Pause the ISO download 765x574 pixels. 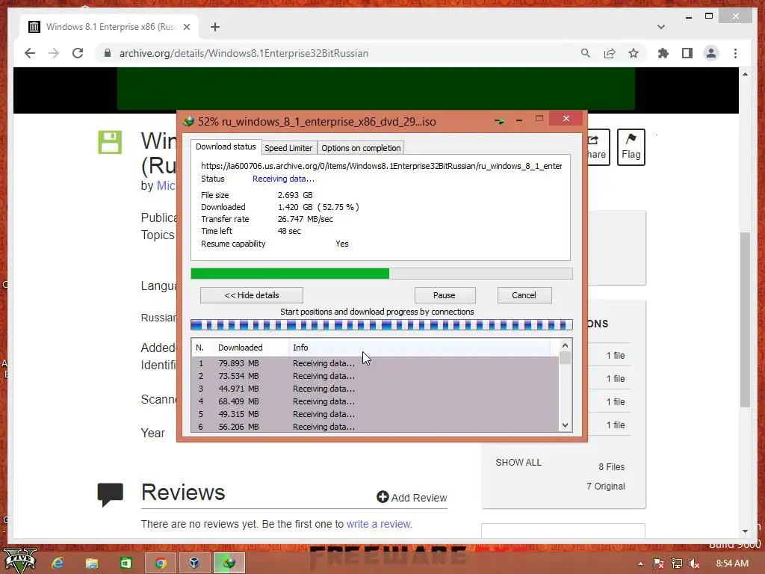[x=445, y=295]
